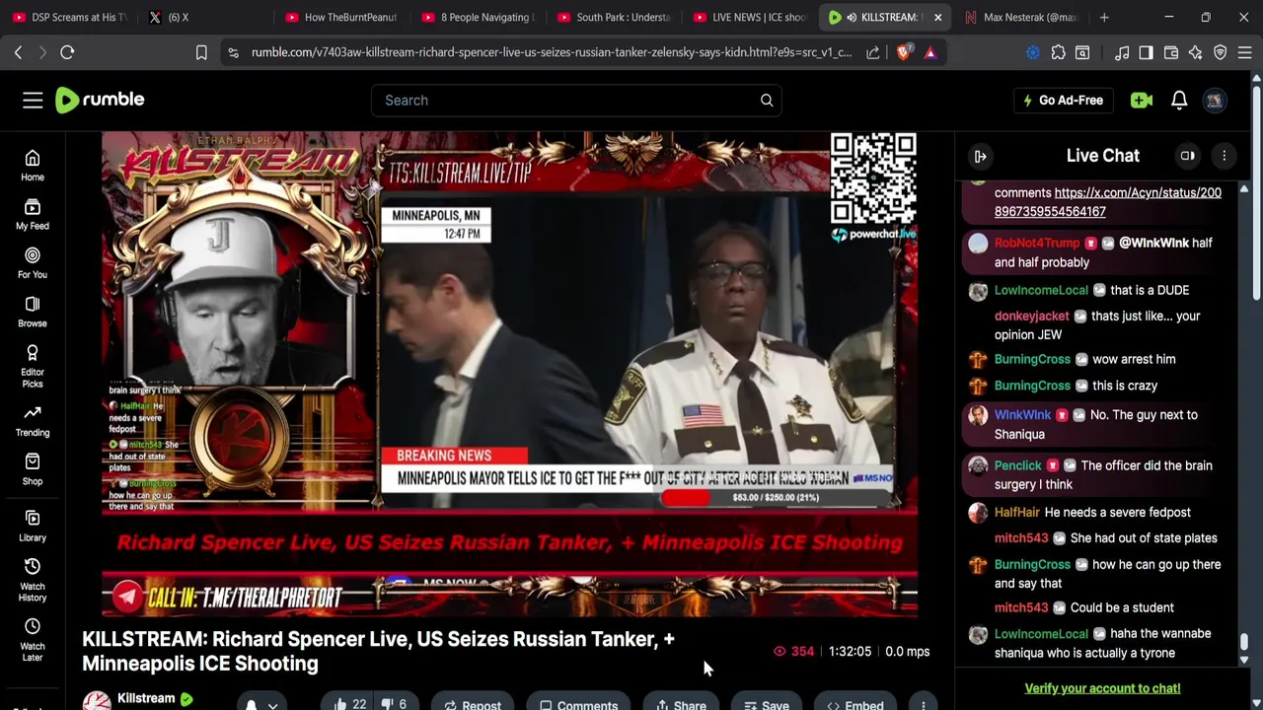Switch to LIVE NEWS ICE tab
The image size is (1263, 710).
click(x=749, y=17)
